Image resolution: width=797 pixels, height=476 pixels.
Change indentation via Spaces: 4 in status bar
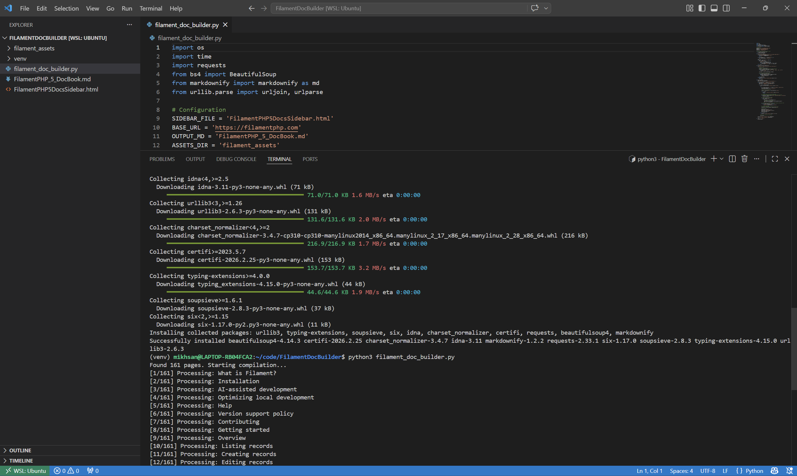coord(681,470)
